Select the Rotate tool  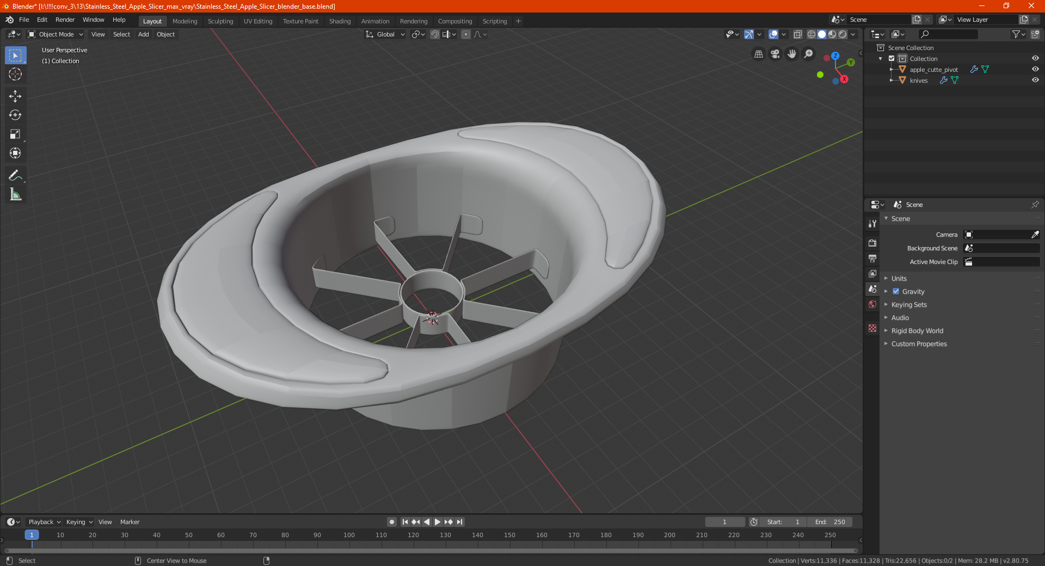[15, 115]
